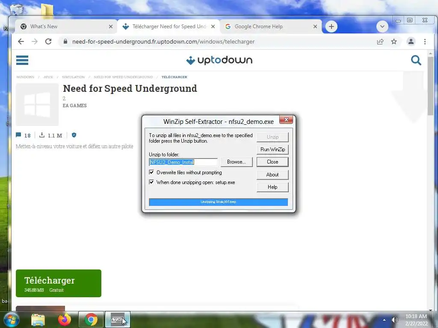Open File Explorer from taskbar
The height and width of the screenshot is (328, 438).
[38, 319]
